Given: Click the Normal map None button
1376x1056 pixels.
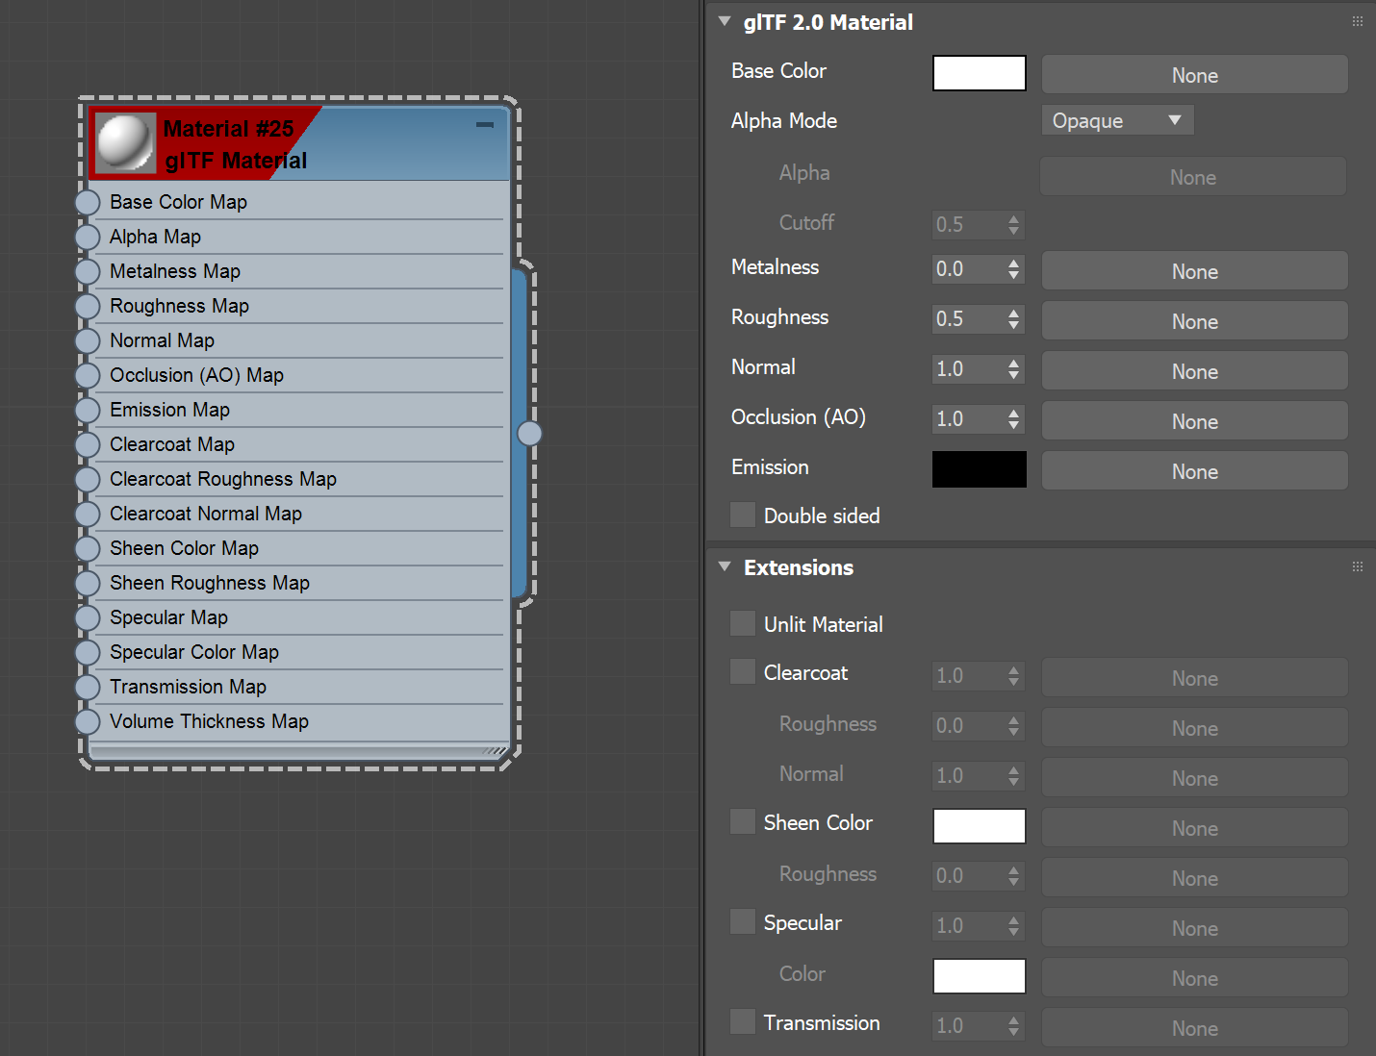Looking at the screenshot, I should [x=1194, y=371].
